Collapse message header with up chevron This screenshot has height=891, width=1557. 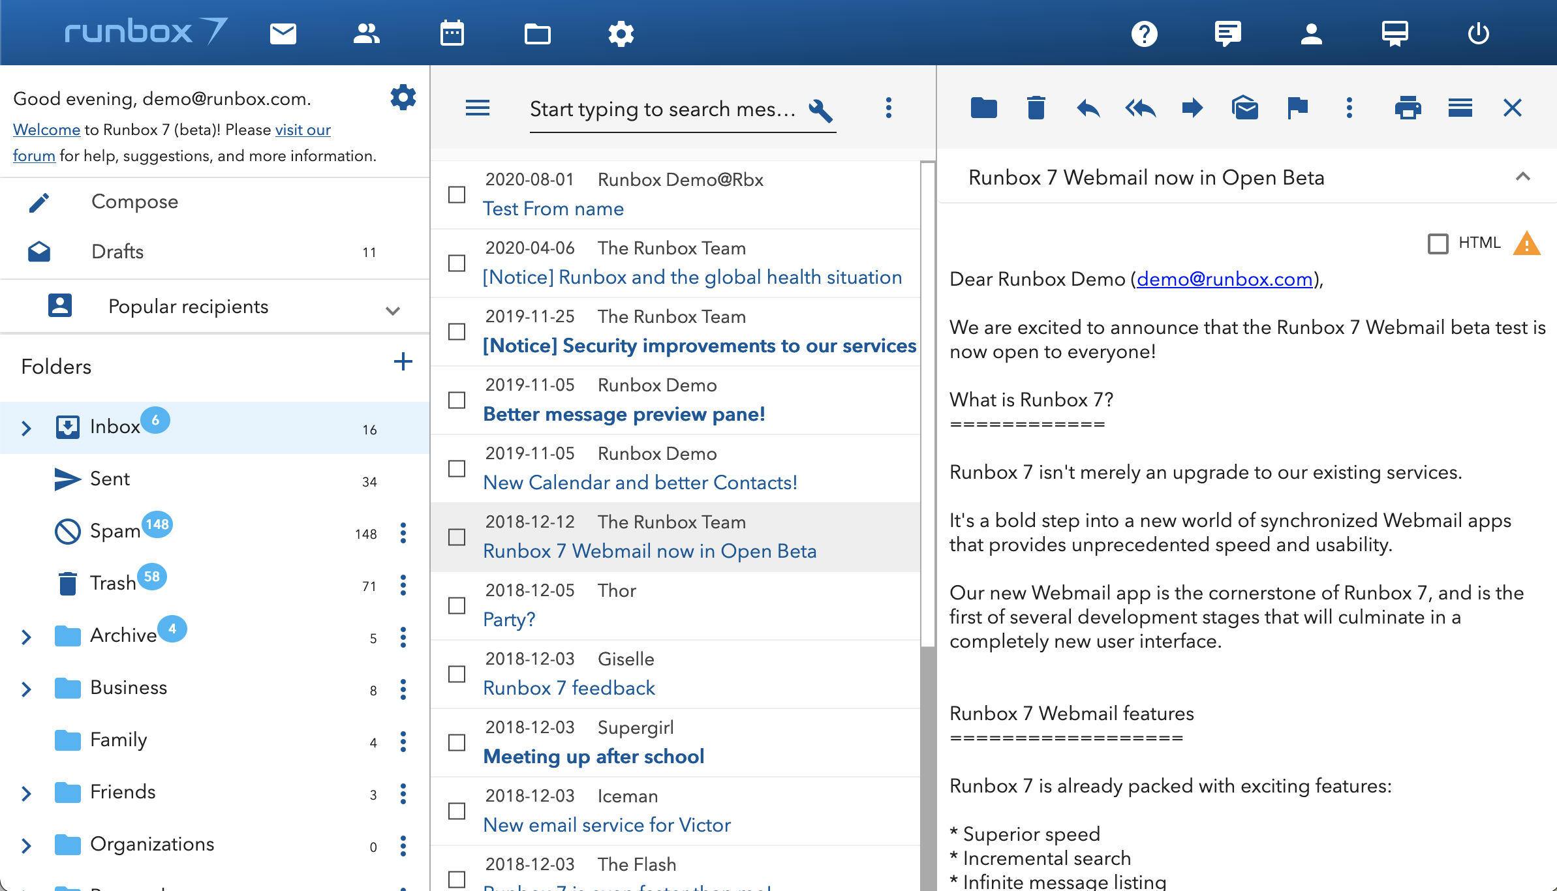tap(1522, 177)
